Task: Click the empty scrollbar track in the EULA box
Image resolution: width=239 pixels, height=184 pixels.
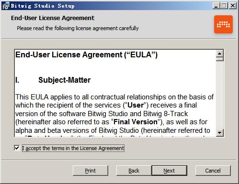Action: tap(220, 95)
